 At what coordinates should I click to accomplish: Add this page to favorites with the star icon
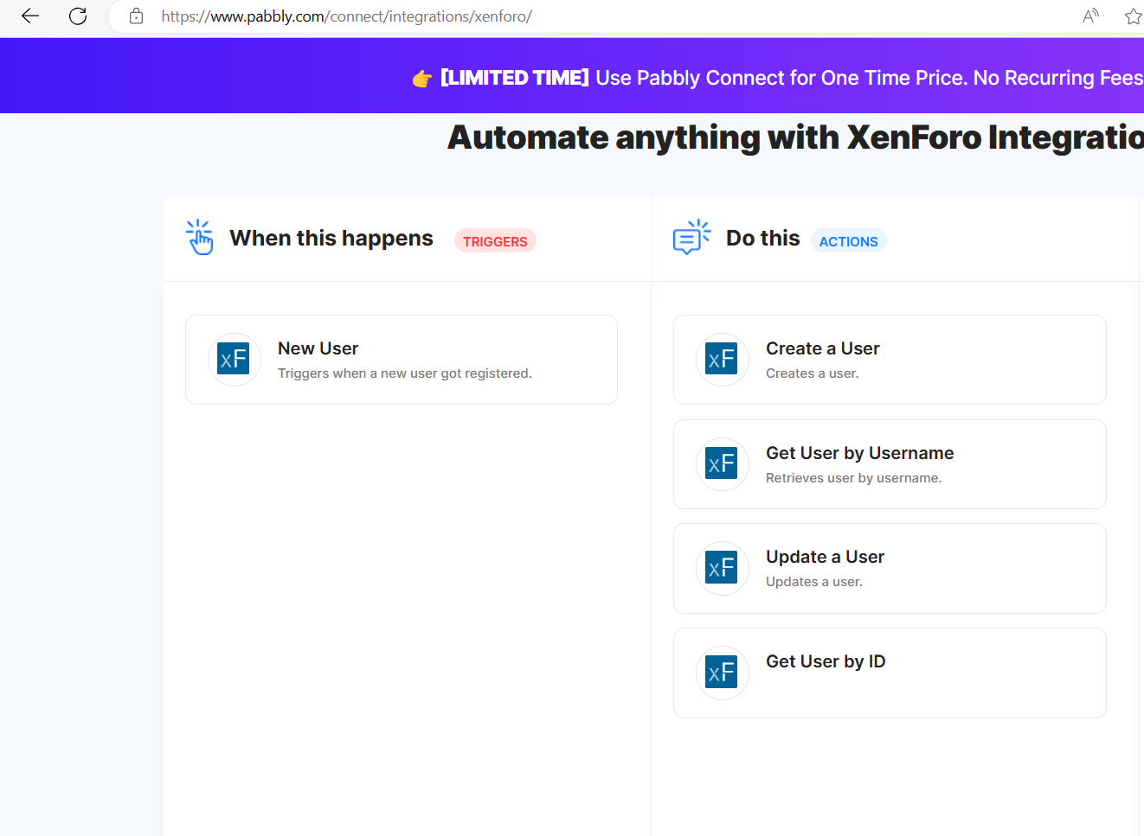click(1133, 16)
